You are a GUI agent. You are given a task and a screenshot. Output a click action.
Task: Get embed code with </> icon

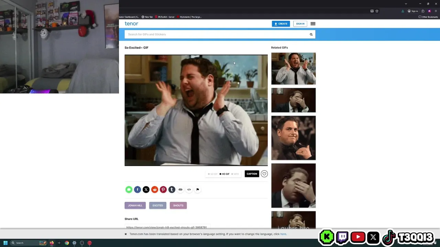[x=189, y=189]
